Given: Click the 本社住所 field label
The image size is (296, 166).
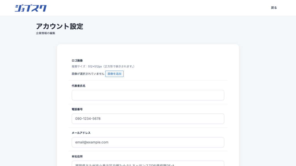Looking at the screenshot, I should [x=77, y=156].
